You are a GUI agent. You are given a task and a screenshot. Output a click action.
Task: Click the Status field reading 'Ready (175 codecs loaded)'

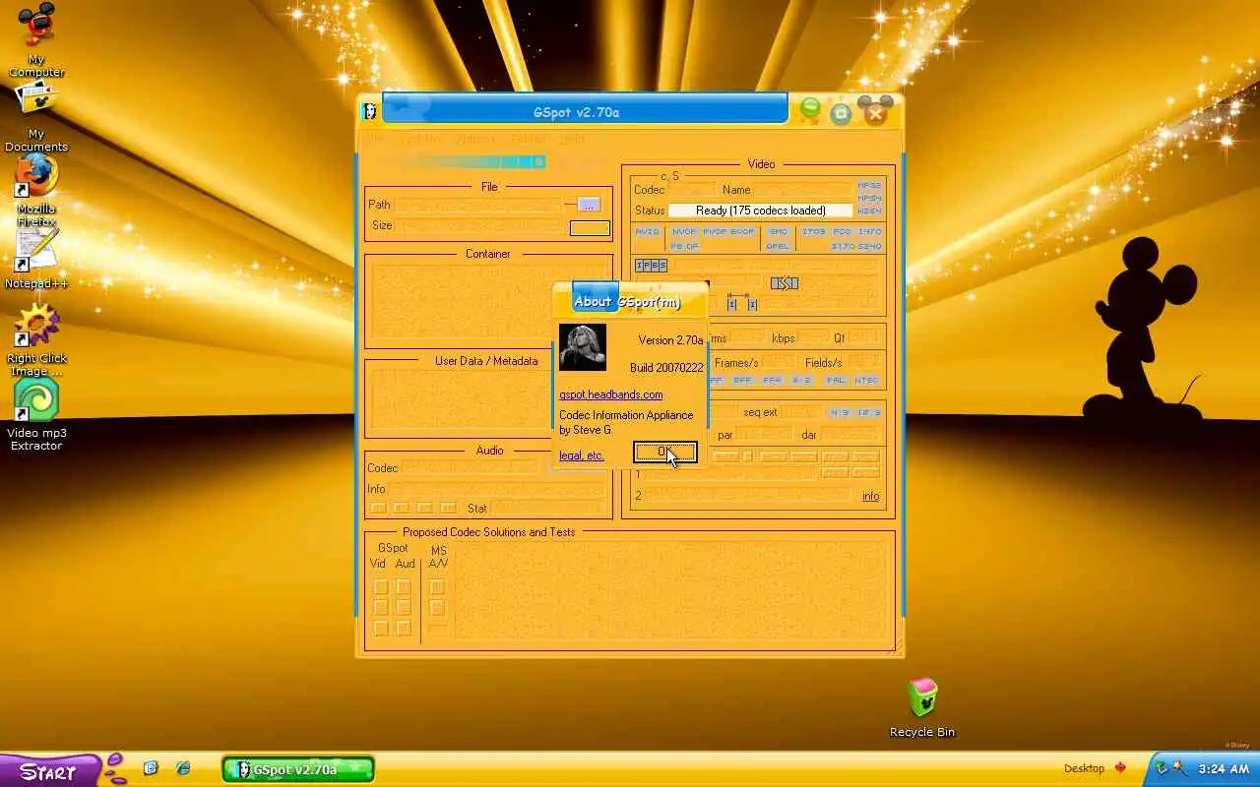click(760, 211)
